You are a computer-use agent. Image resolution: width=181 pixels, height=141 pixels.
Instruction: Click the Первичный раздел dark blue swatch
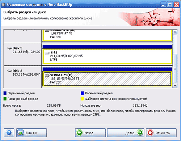[x=5, y=93]
